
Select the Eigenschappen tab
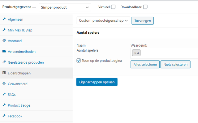click(x=37, y=73)
